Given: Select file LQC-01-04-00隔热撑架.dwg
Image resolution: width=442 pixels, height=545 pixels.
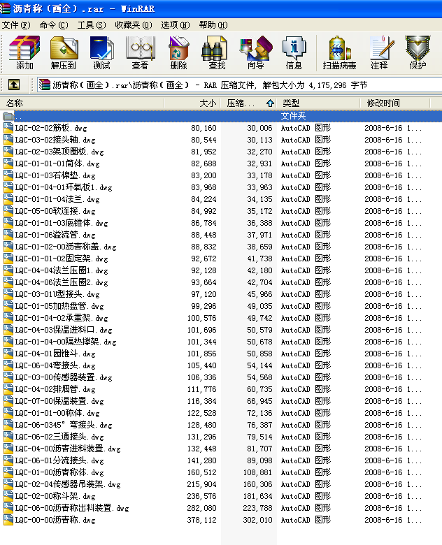Looking at the screenshot, I should 66,341.
